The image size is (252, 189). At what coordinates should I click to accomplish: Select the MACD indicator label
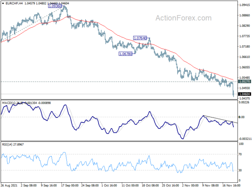pyautogui.click(x=13, y=103)
